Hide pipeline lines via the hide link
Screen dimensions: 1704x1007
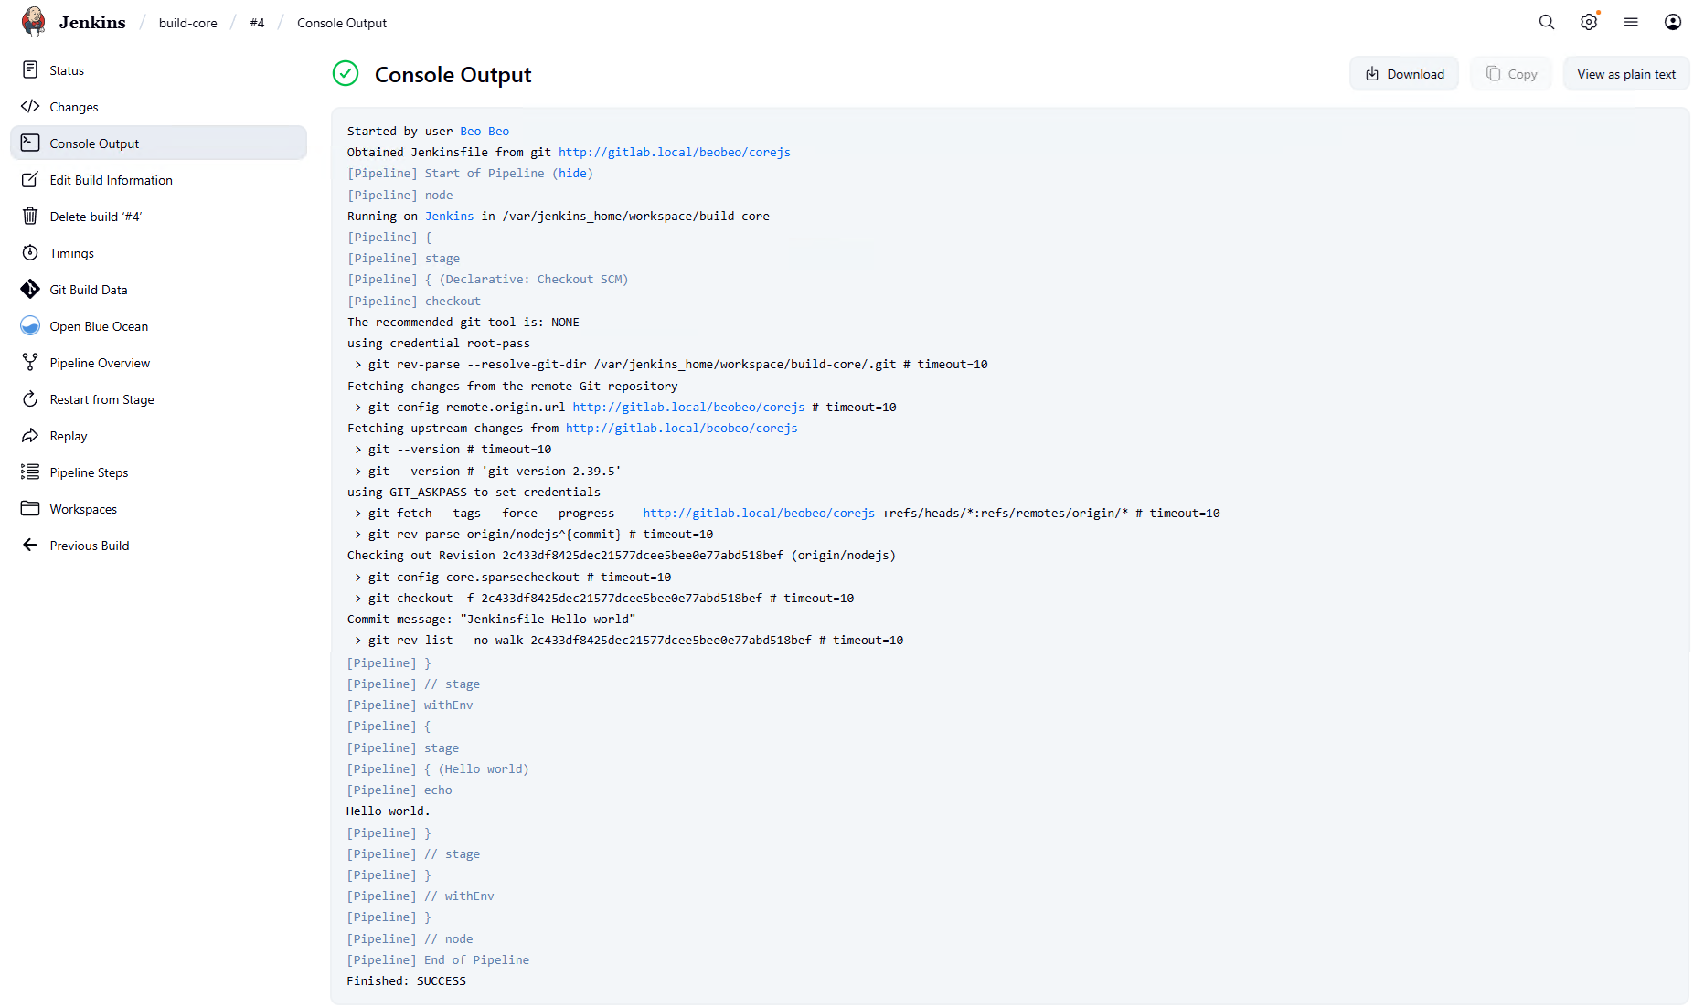tap(572, 174)
